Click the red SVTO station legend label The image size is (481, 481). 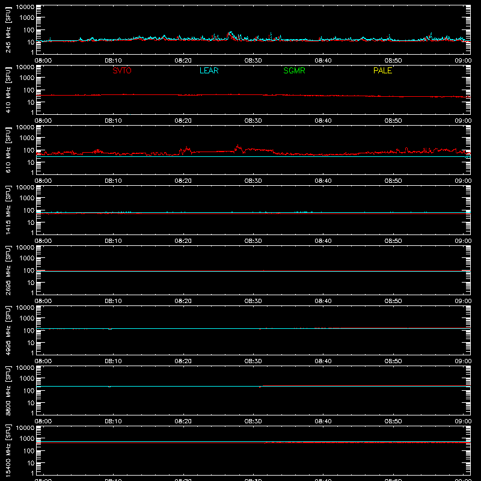coord(122,70)
